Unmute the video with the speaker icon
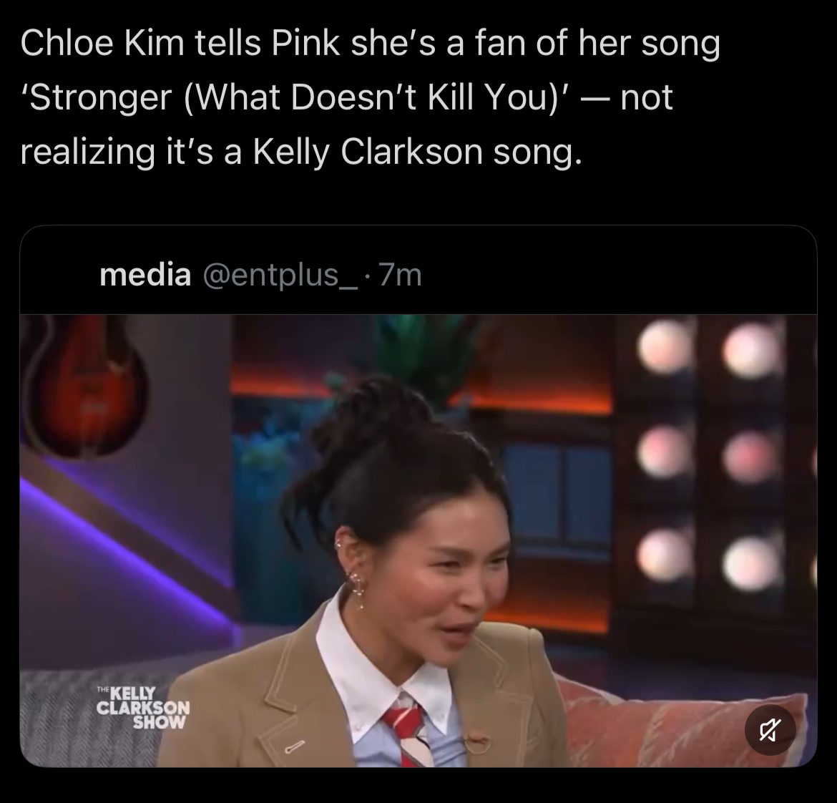Viewport: 837px width, 803px height. click(770, 730)
